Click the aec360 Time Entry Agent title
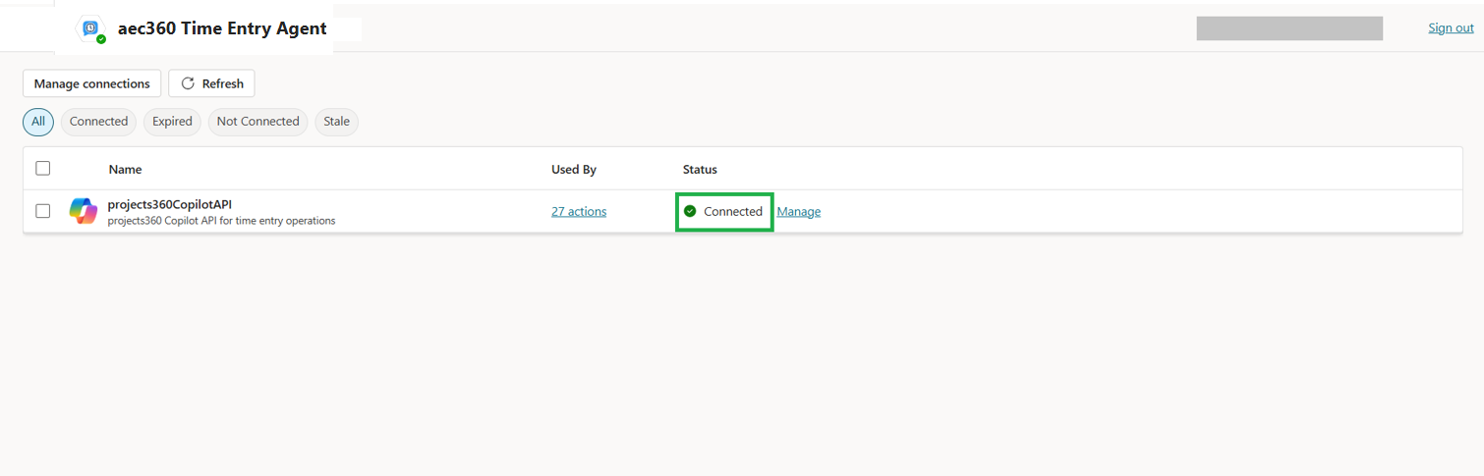The image size is (1484, 476). 222,28
